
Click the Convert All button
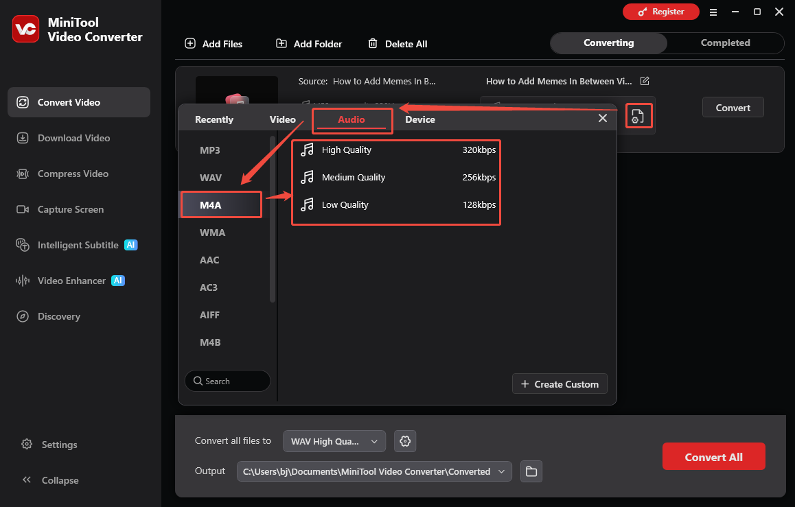[x=713, y=457]
